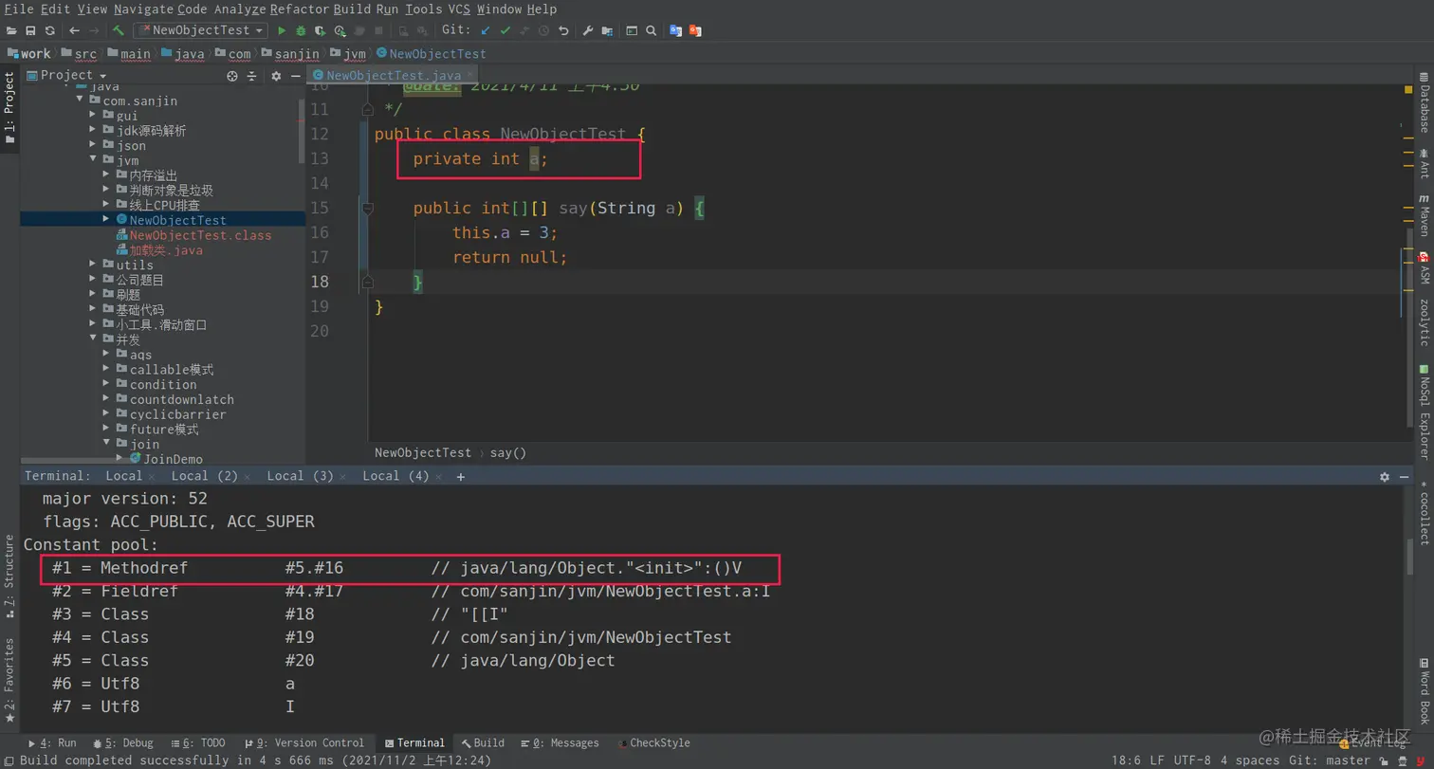Click the Run with Coverage icon
The height and width of the screenshot is (769, 1434).
coord(320,30)
